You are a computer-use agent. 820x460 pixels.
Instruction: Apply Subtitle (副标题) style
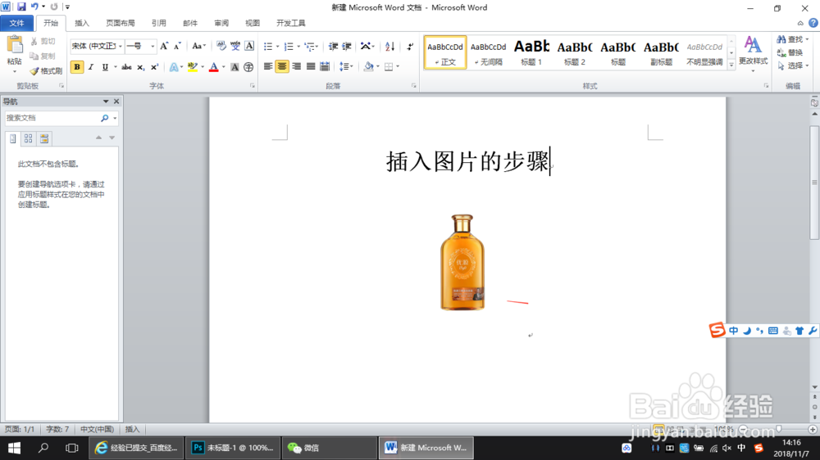pyautogui.click(x=661, y=52)
